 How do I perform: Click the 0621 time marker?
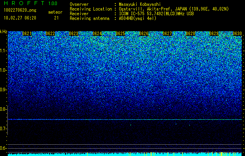(27, 34)
